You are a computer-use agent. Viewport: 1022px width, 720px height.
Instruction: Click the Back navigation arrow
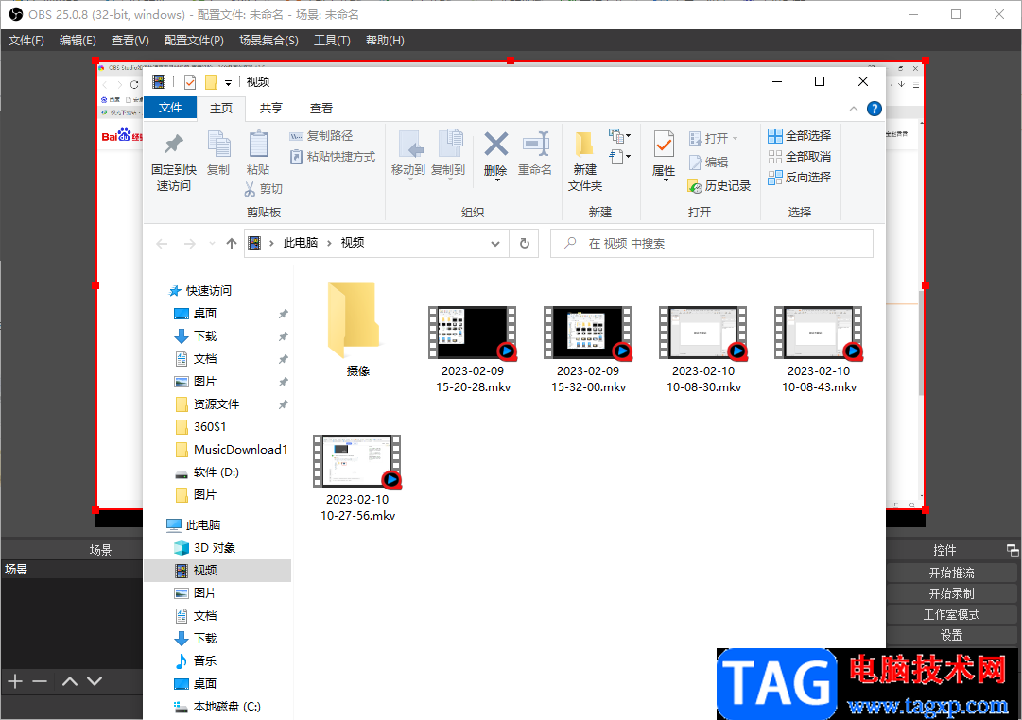[162, 244]
